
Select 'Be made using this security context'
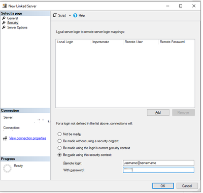(59, 155)
